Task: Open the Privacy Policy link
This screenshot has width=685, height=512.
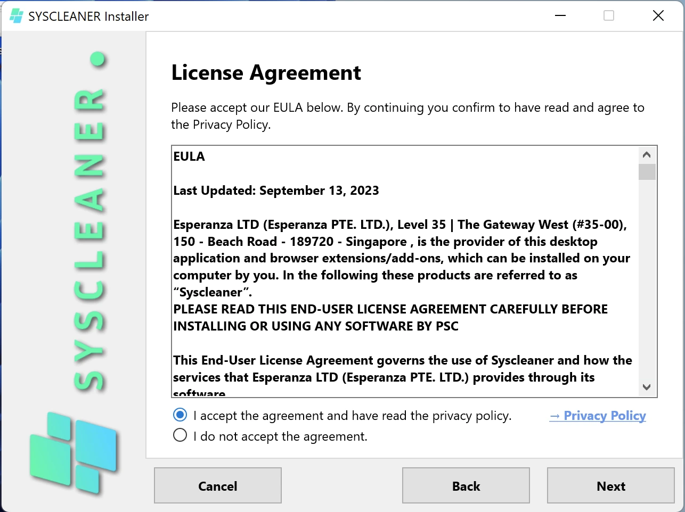Action: [597, 416]
